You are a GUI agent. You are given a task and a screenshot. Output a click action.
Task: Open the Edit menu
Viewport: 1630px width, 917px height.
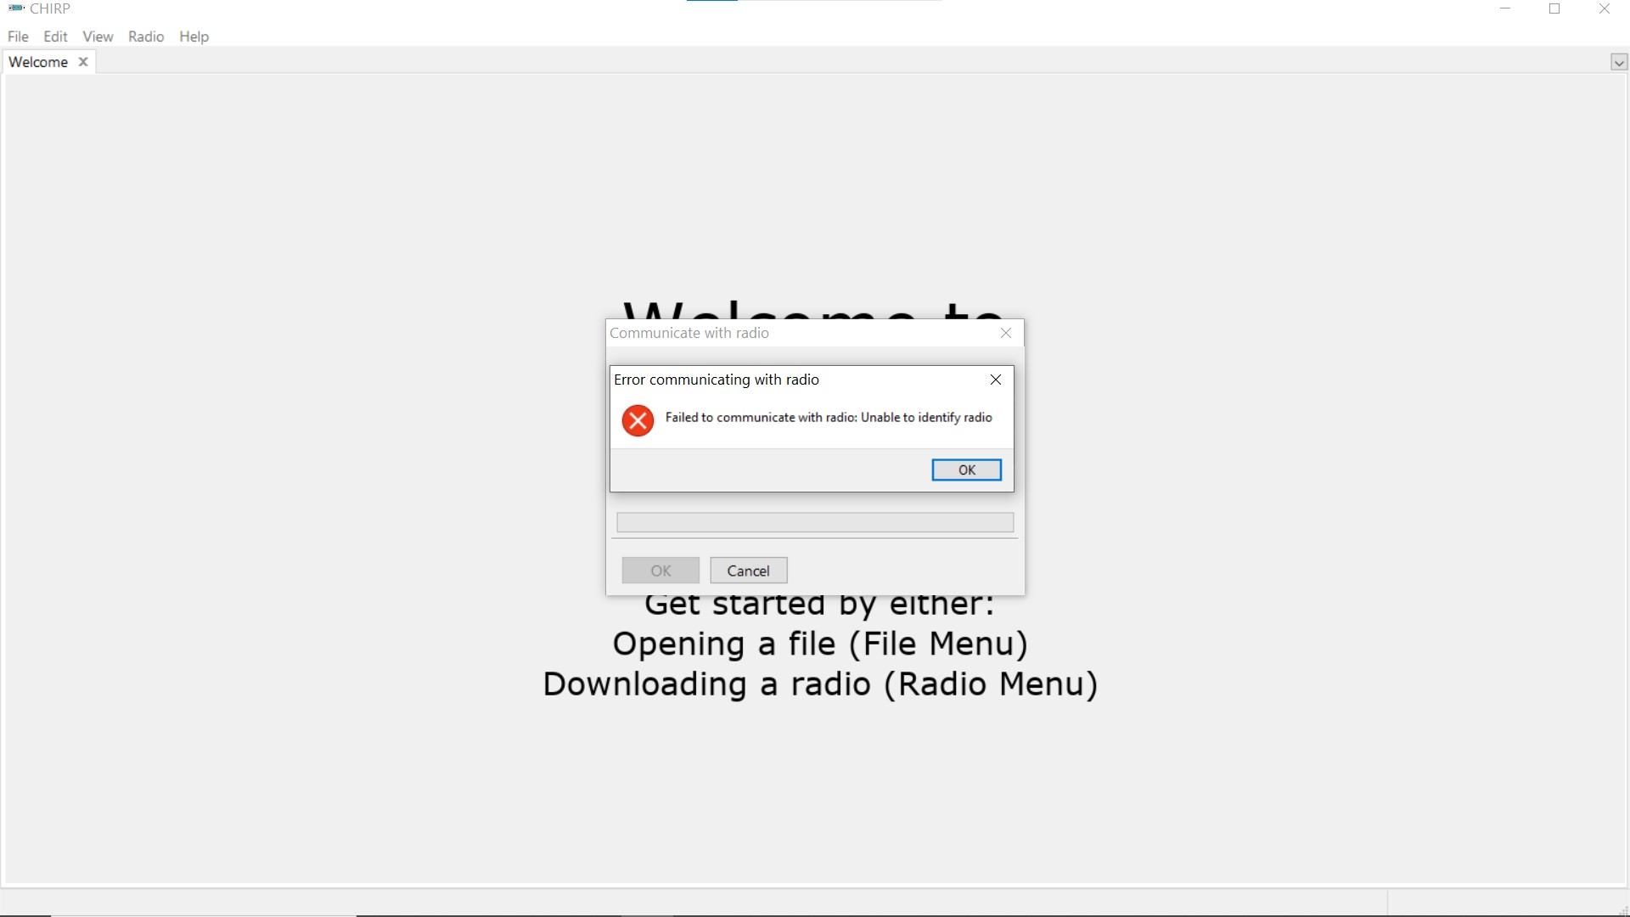(55, 37)
